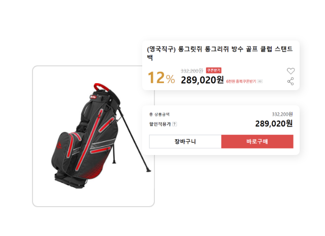Open the share icon options
Viewport: 325px width, 236px height.
290,81
